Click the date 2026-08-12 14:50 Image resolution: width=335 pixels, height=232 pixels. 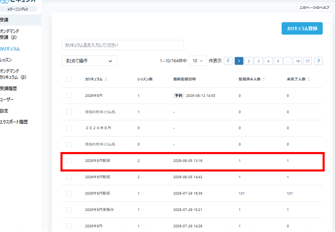pyautogui.click(x=200, y=96)
